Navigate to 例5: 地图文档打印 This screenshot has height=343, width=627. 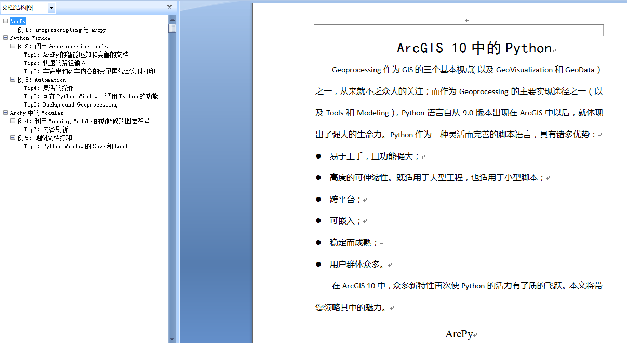click(x=45, y=138)
